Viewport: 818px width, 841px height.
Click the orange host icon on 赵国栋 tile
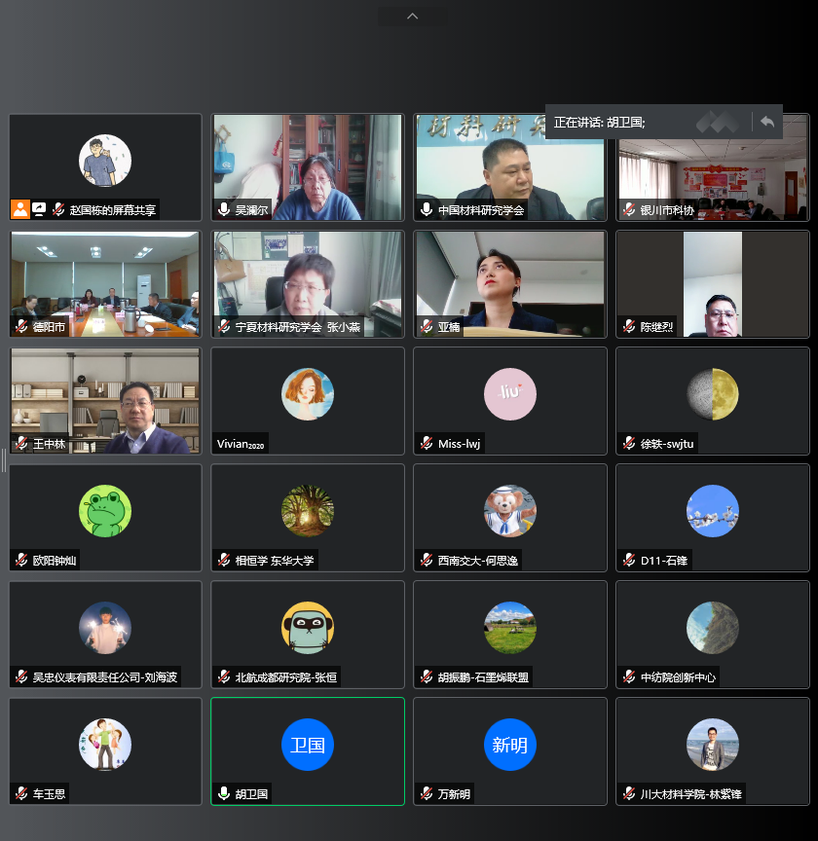point(20,209)
